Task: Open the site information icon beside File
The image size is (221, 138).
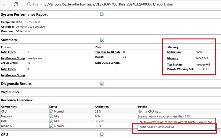Action: (29, 4)
